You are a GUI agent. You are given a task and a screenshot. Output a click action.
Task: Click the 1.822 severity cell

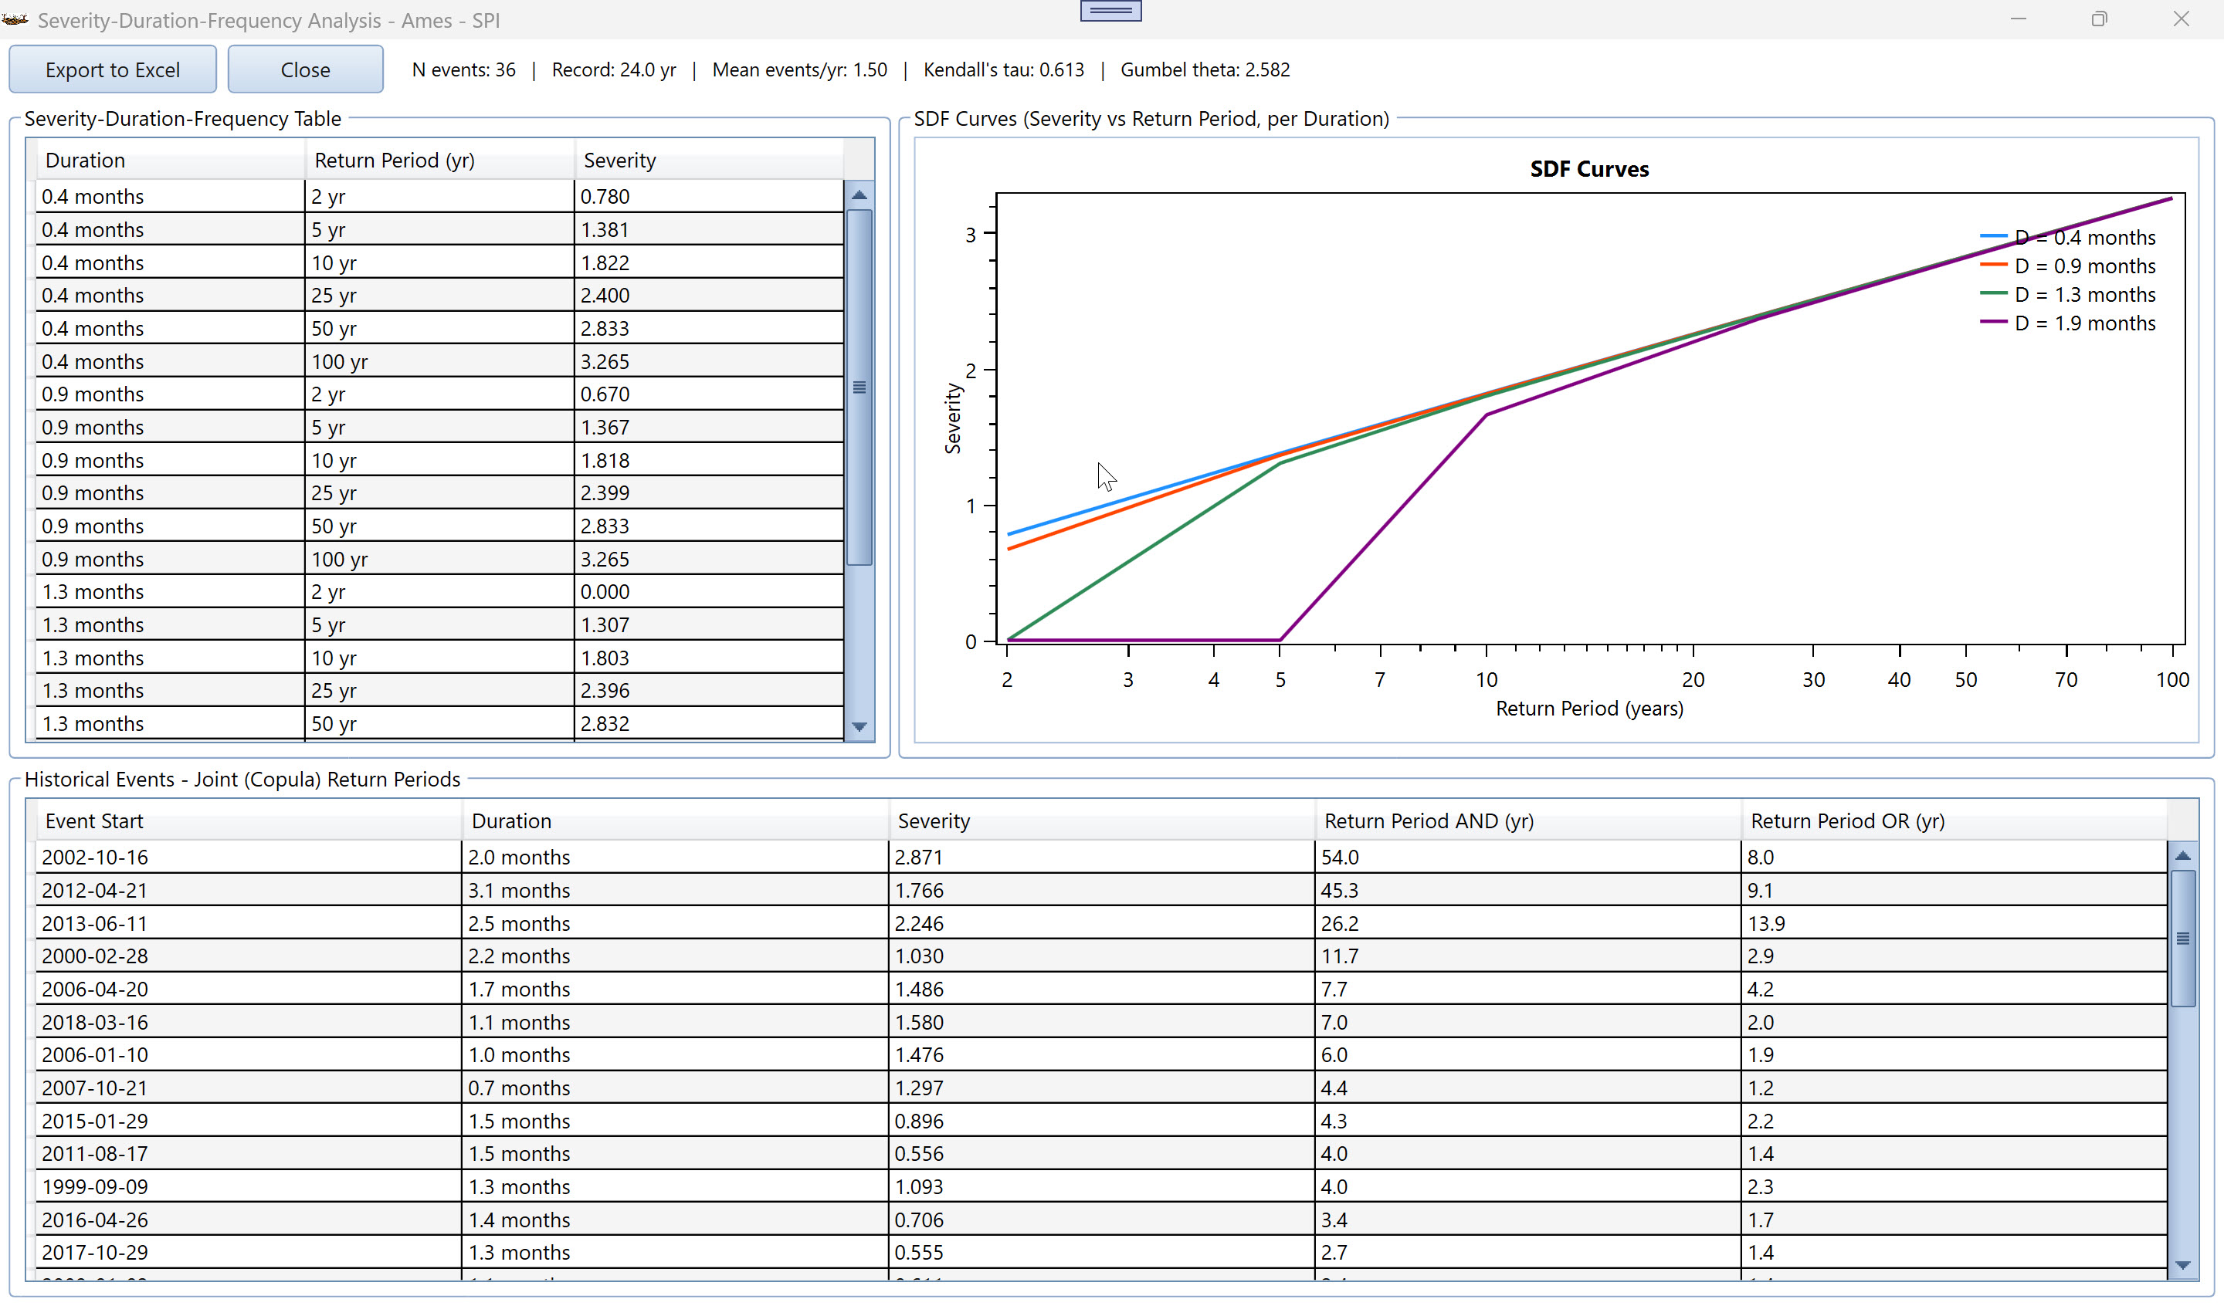(x=710, y=262)
